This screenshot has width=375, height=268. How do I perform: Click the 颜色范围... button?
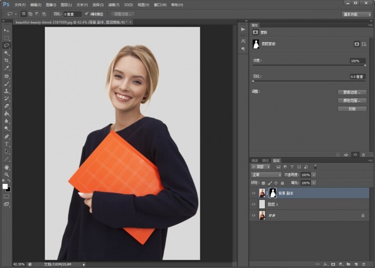(x=352, y=100)
